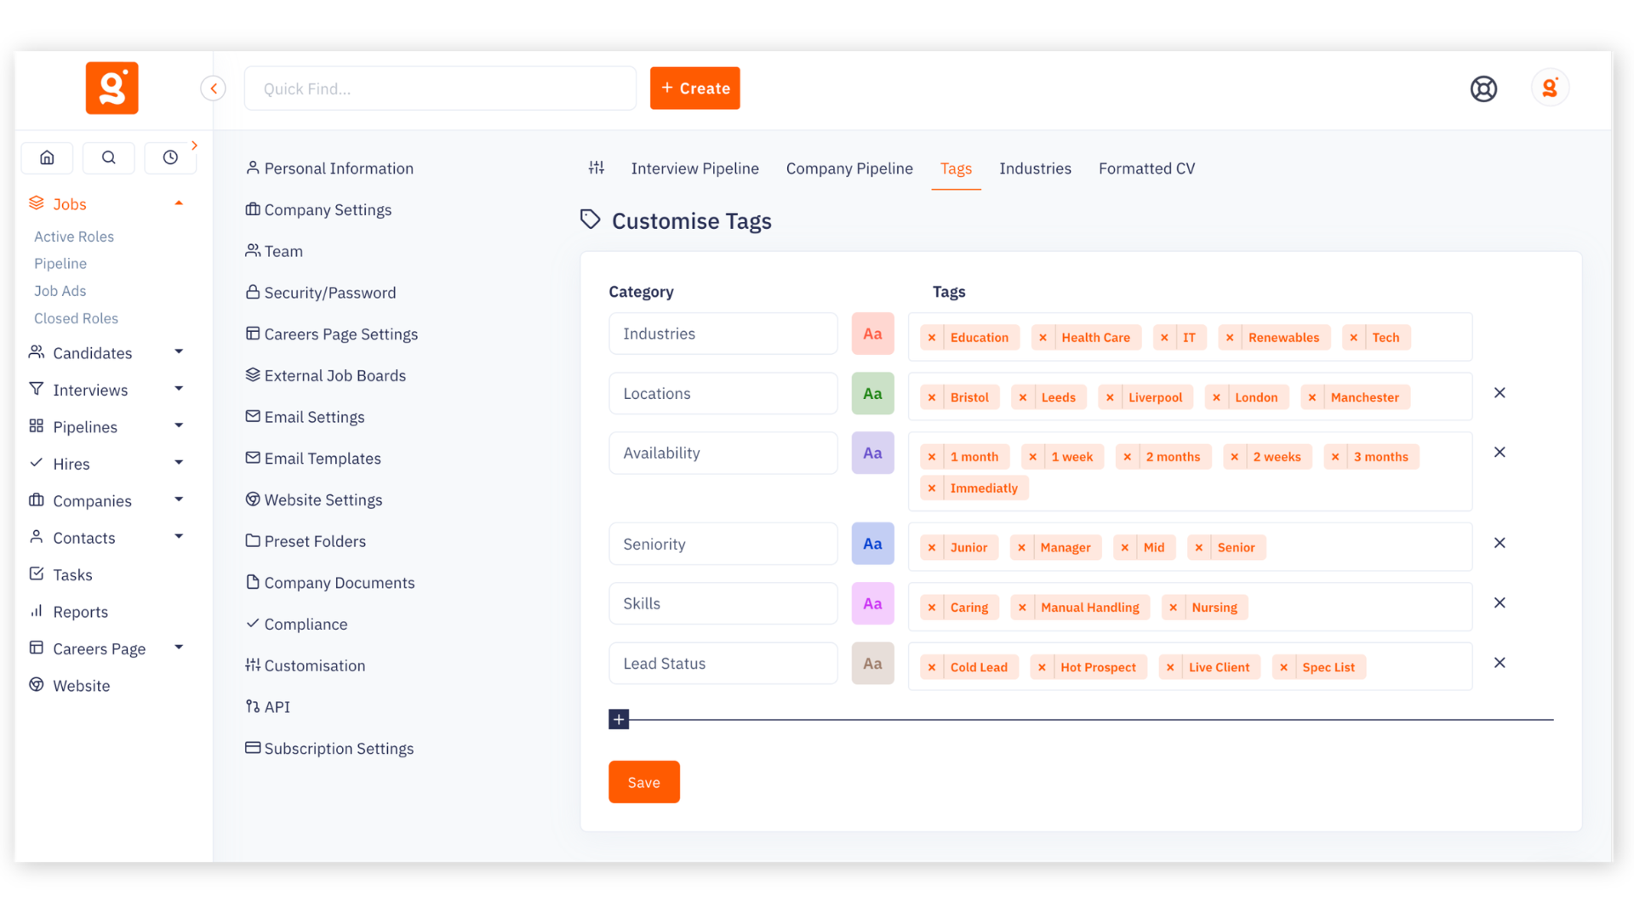Click the sliders icon left of Interview Pipeline
The image size is (1634, 919).
click(x=597, y=168)
